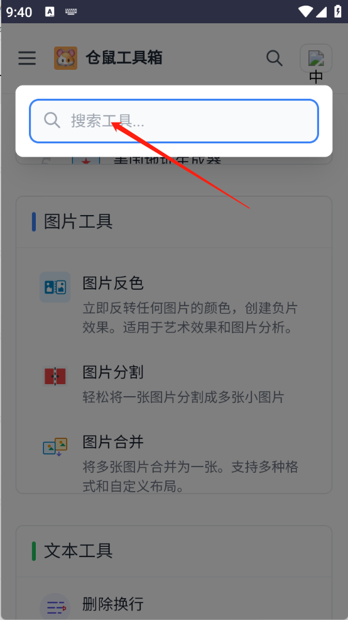Select the 图片合并 title link
This screenshot has width=348, height=620.
[113, 441]
